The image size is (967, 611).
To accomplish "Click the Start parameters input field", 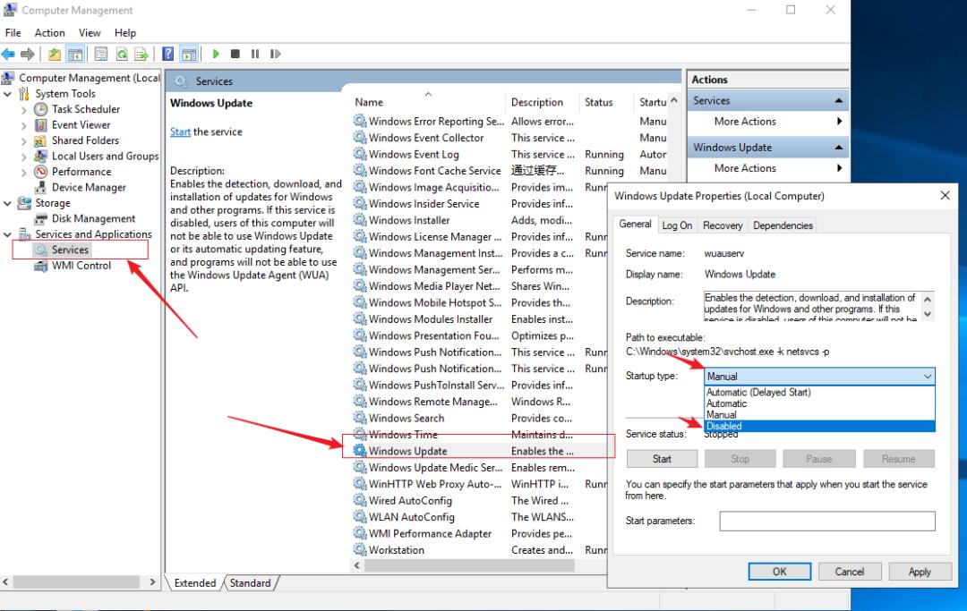I will pos(826,521).
